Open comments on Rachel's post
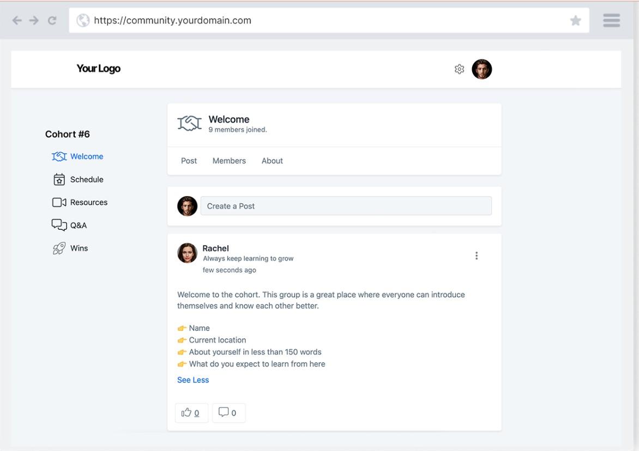Viewport: 639px width, 451px height. (x=228, y=413)
